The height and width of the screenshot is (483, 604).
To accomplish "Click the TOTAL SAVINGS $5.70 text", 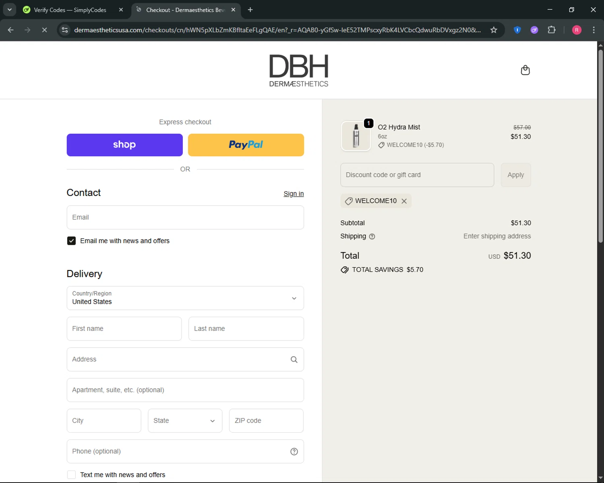I will coord(387,270).
